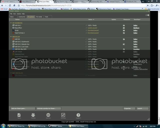Open the Steam Games menu

tap(19, 14)
